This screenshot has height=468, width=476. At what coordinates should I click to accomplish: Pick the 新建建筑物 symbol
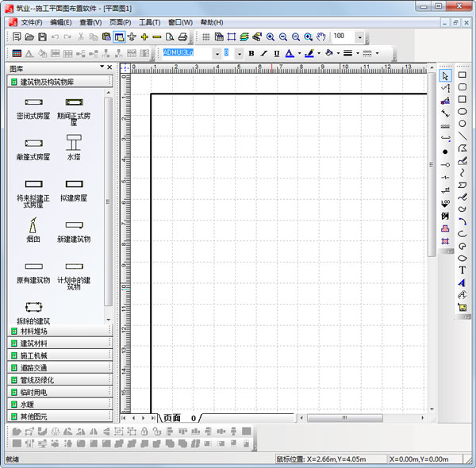coord(74,232)
